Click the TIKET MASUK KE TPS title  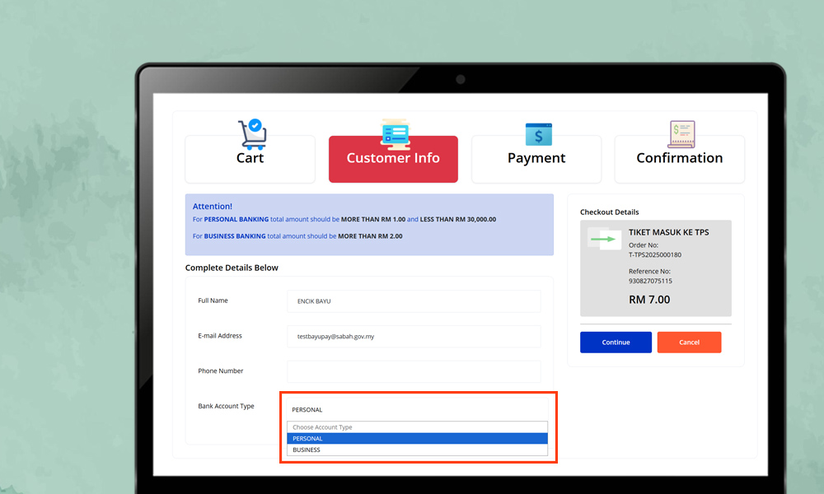(x=668, y=232)
